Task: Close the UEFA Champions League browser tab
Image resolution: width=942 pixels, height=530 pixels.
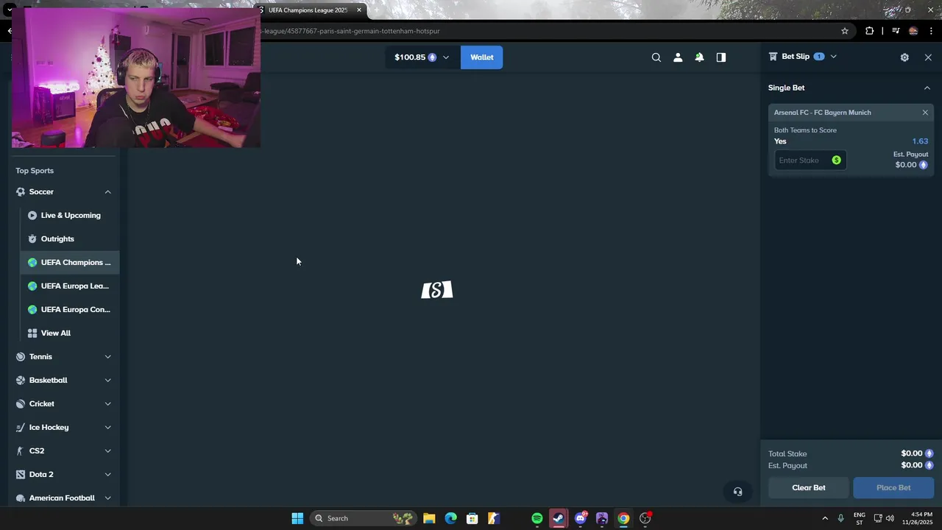Action: point(359,10)
